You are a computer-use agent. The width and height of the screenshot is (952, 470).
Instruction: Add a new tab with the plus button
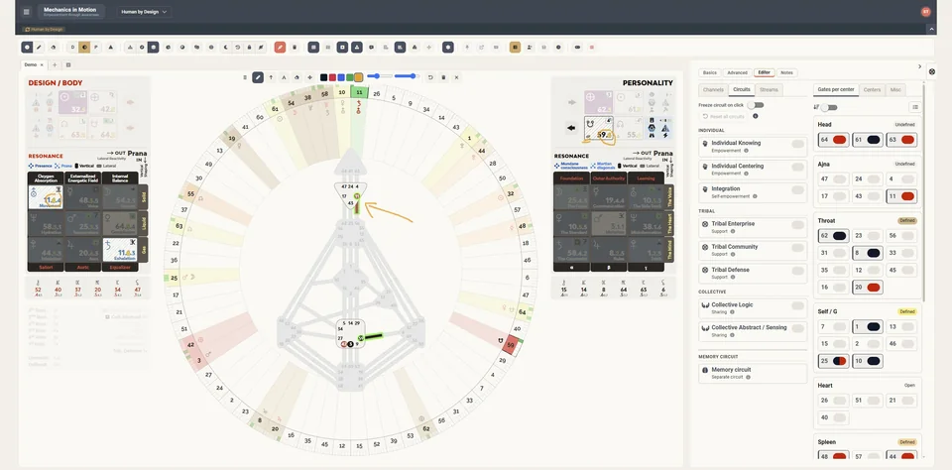pyautogui.click(x=55, y=65)
